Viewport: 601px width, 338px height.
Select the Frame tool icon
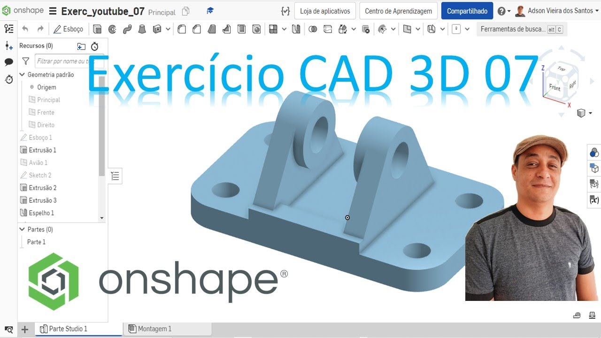(x=456, y=29)
